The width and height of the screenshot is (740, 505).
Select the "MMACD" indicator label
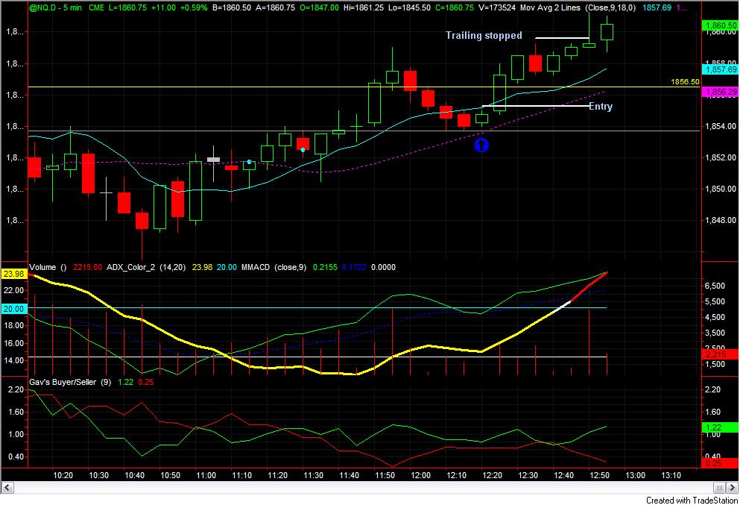coord(256,267)
